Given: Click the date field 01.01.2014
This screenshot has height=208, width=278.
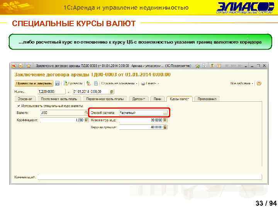Looking at the screenshot, I should (91, 92).
